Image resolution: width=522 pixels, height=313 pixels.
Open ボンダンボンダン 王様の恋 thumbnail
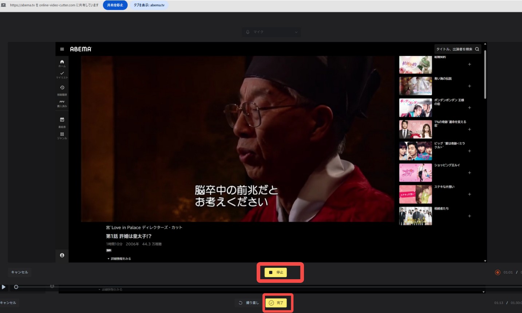(415, 108)
